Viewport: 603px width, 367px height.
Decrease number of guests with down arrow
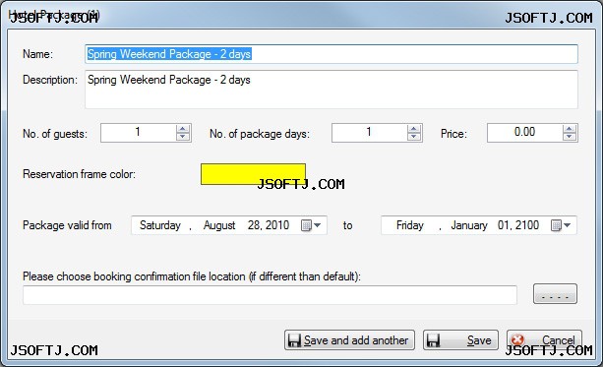(183, 137)
